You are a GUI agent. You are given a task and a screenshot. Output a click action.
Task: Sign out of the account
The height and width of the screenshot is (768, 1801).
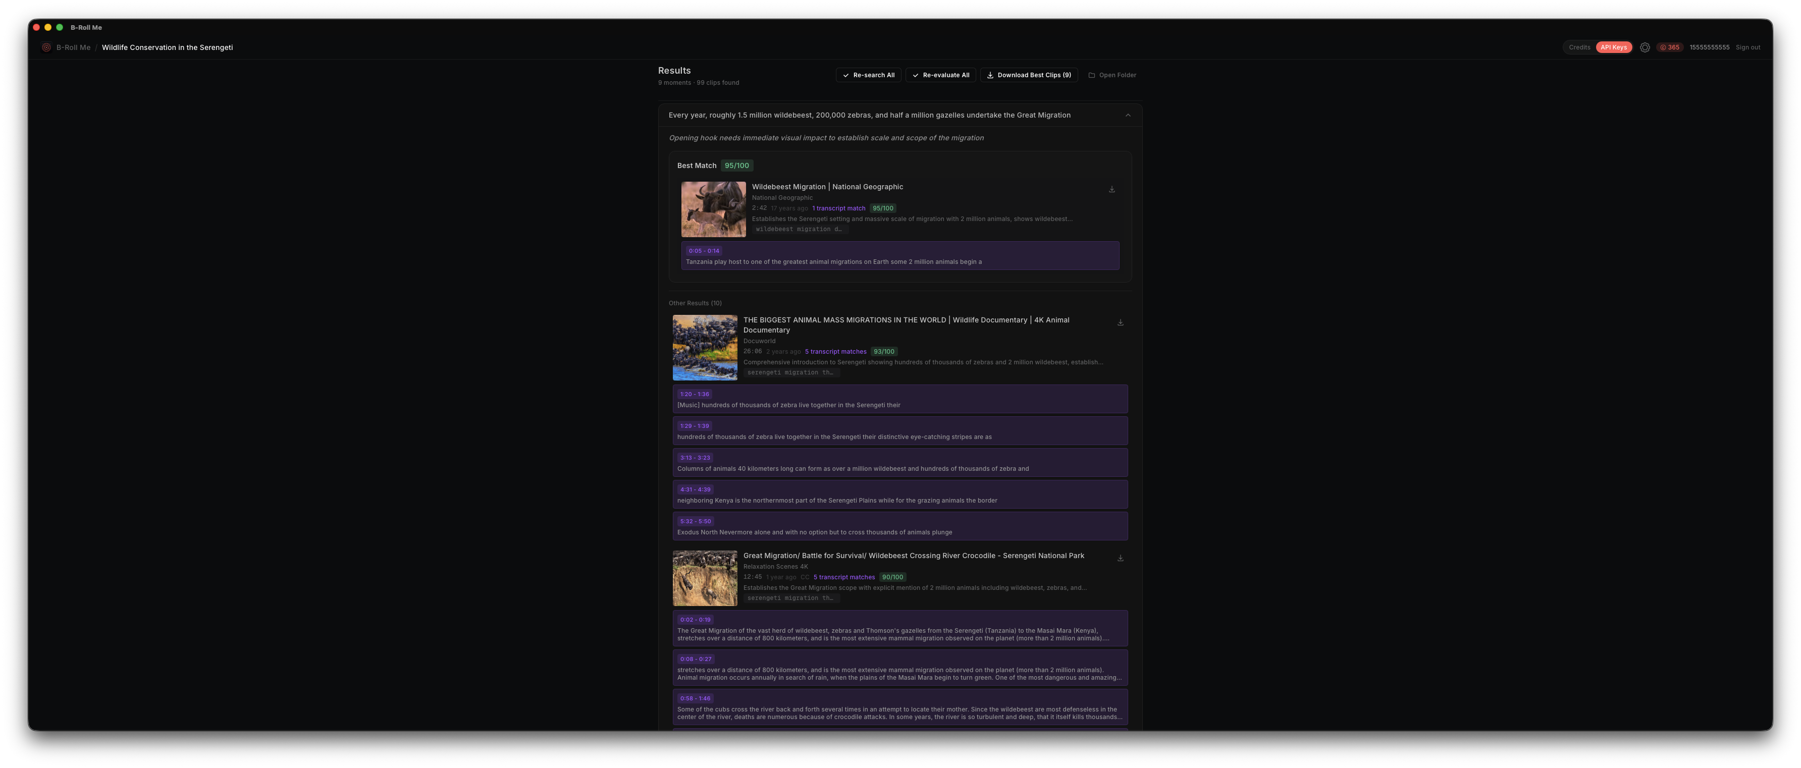pyautogui.click(x=1748, y=47)
